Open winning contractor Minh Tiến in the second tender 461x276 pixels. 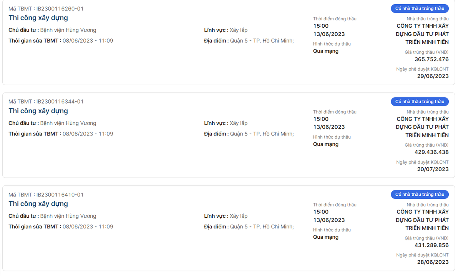point(422,127)
